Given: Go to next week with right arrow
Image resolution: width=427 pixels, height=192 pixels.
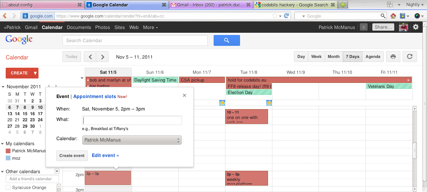Looking at the screenshot, I should pyautogui.click(x=103, y=57).
